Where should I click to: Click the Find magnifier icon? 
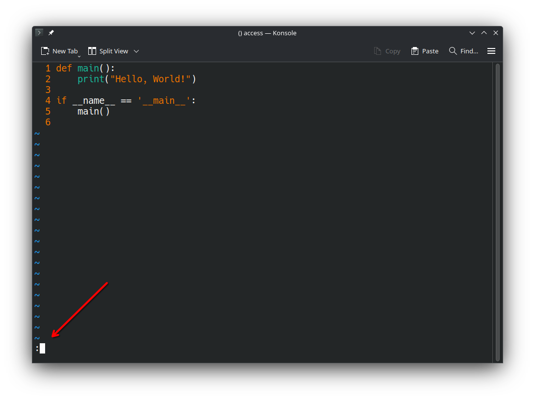(x=452, y=51)
